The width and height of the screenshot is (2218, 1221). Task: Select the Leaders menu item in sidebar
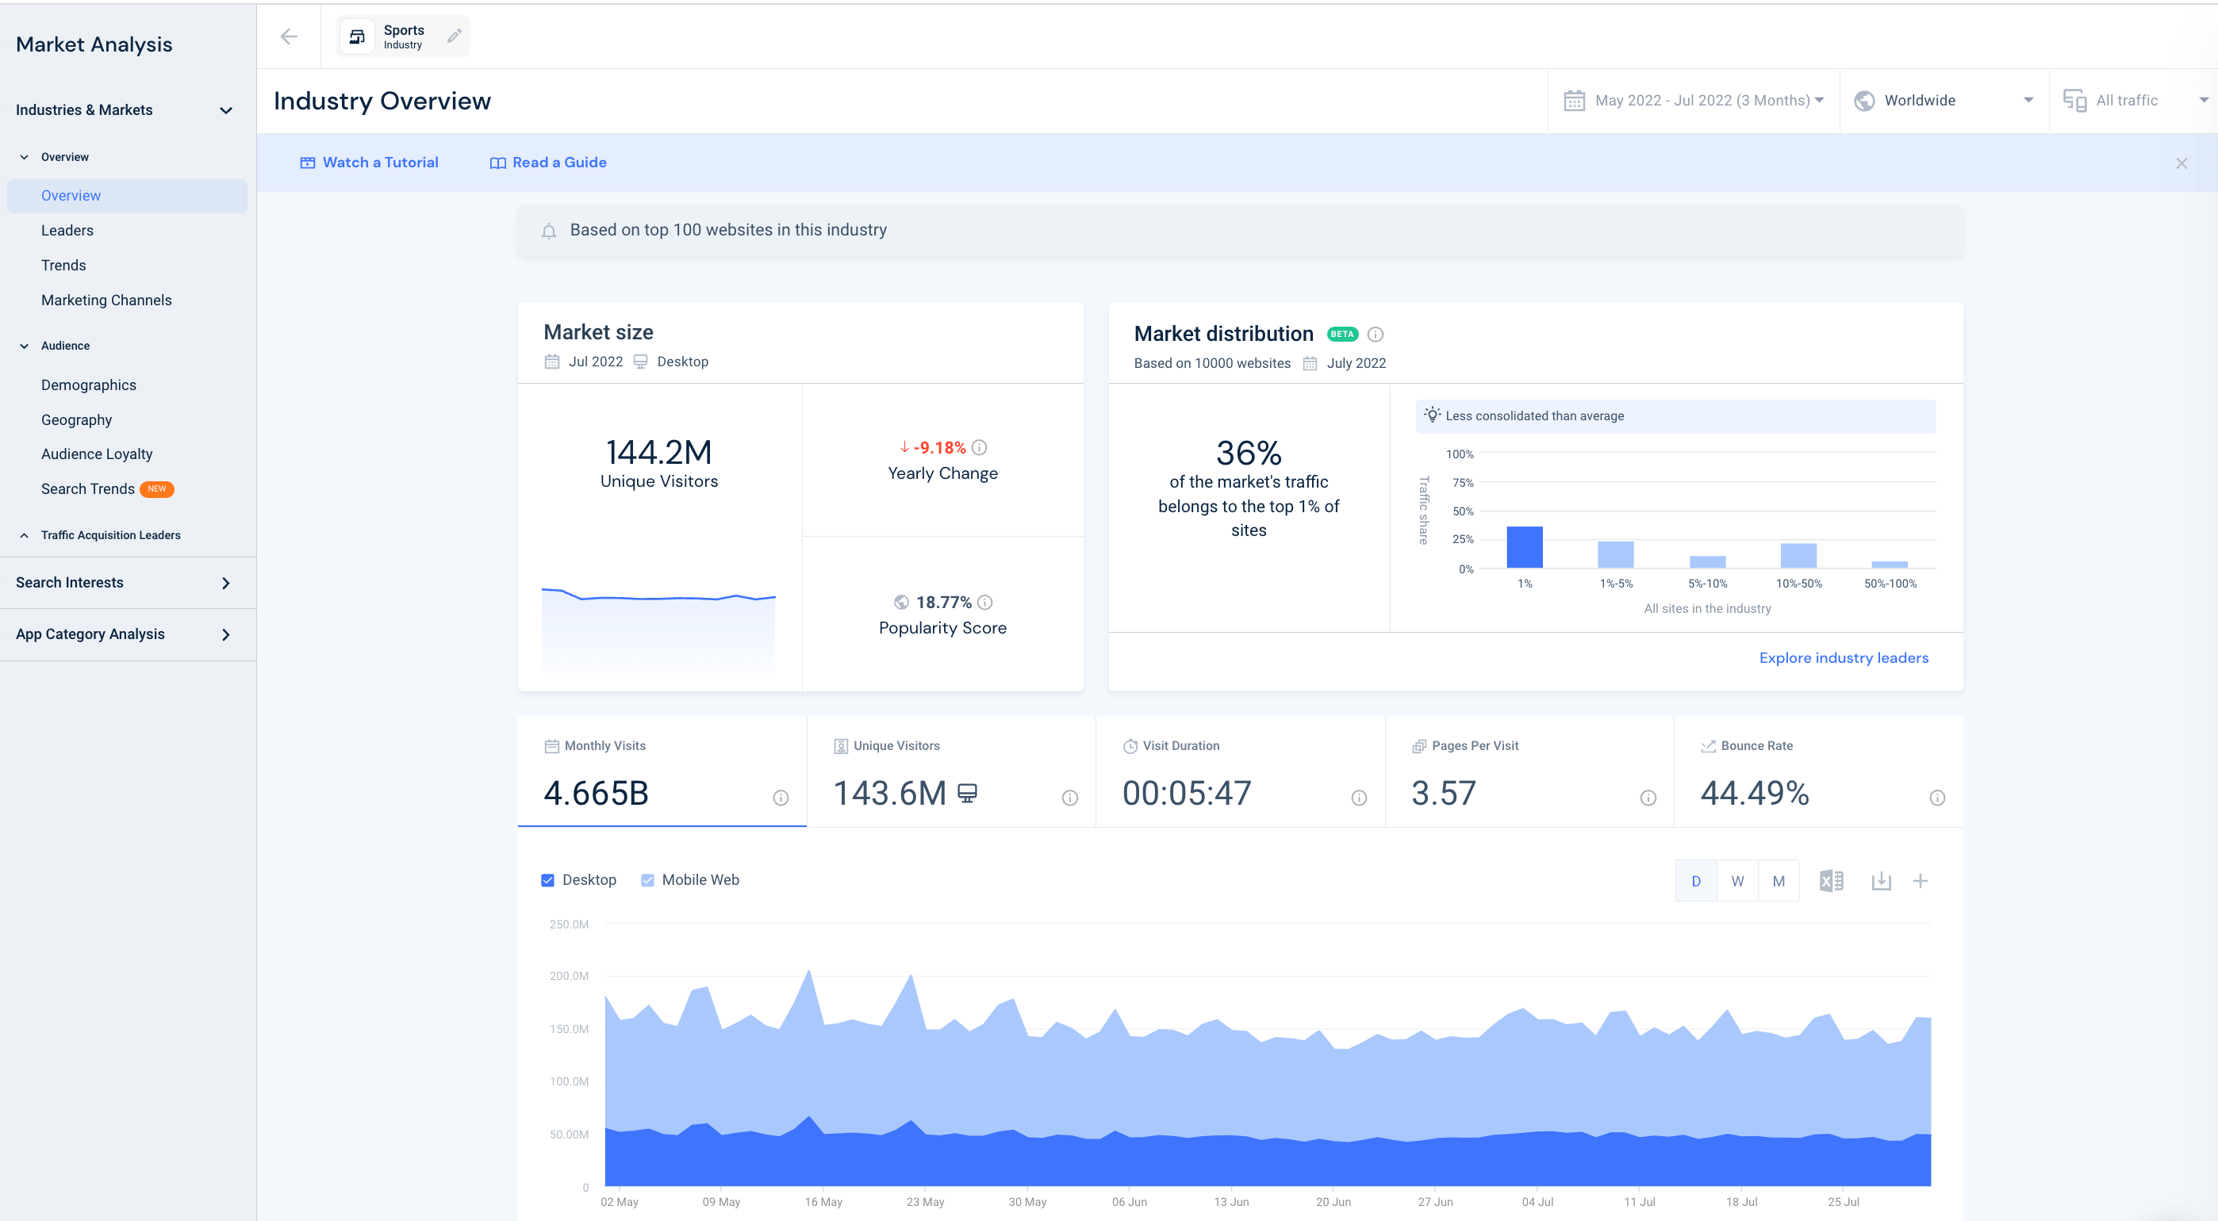pos(67,230)
